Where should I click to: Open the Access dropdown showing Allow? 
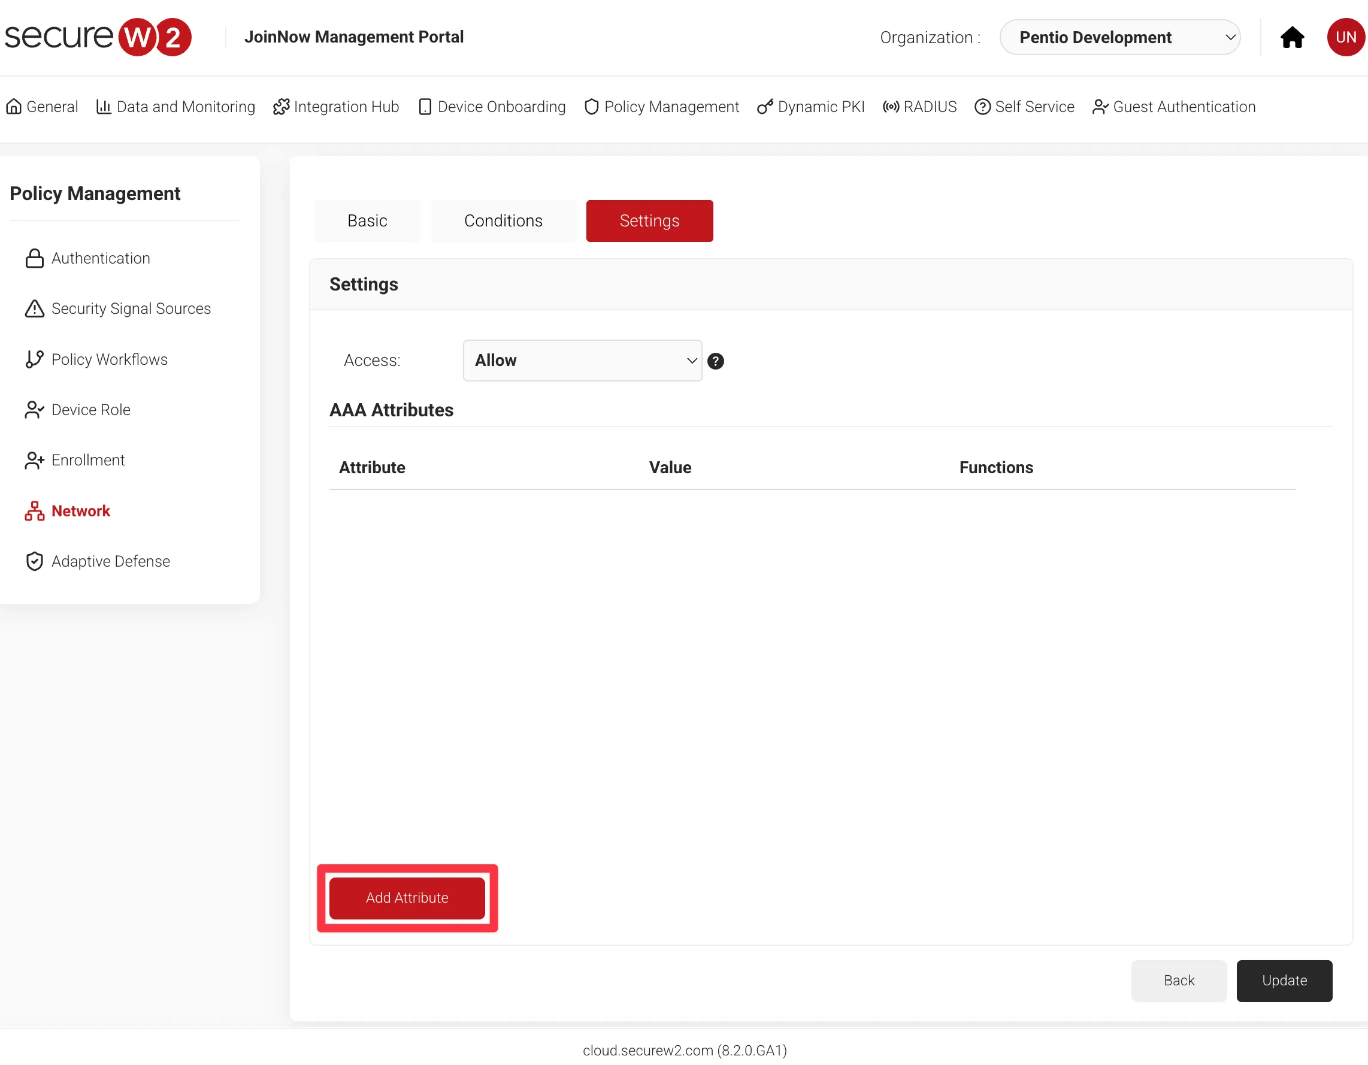tap(582, 360)
